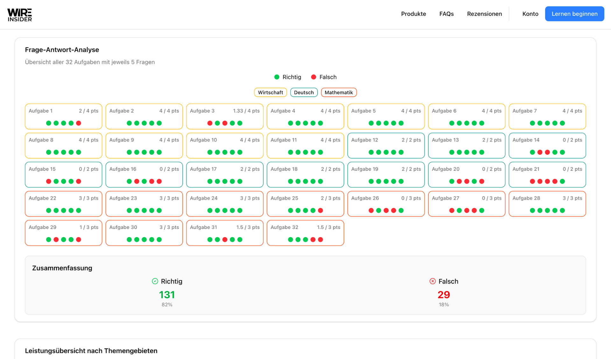Click the Aufgabe 32 card

tap(305, 233)
